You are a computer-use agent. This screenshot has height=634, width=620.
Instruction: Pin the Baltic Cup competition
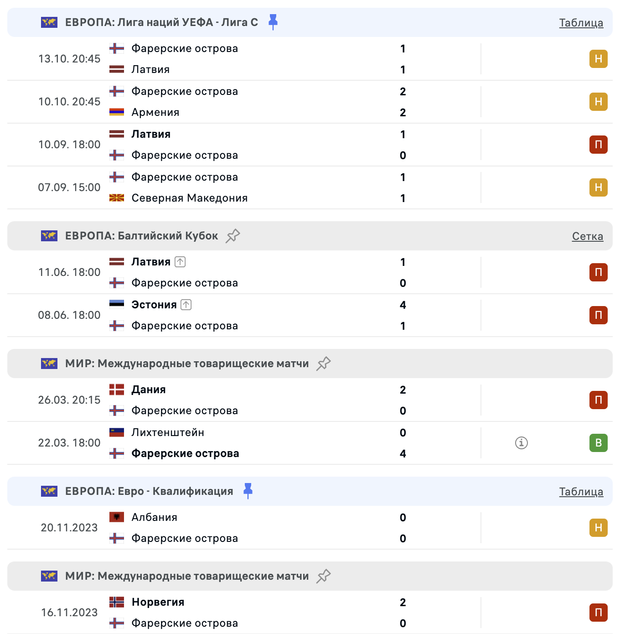coord(232,236)
